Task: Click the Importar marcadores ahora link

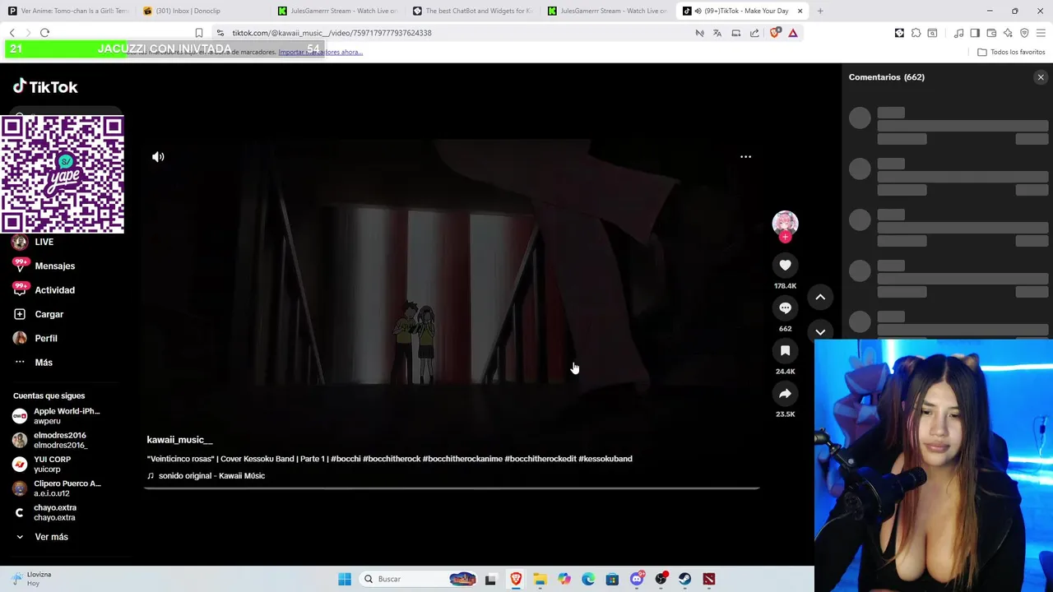Action: click(320, 52)
